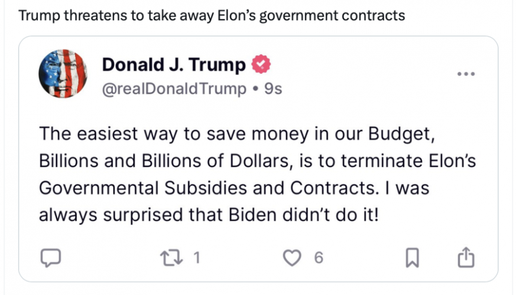Click the like count showing 6
The height and width of the screenshot is (295, 516).
point(318,257)
